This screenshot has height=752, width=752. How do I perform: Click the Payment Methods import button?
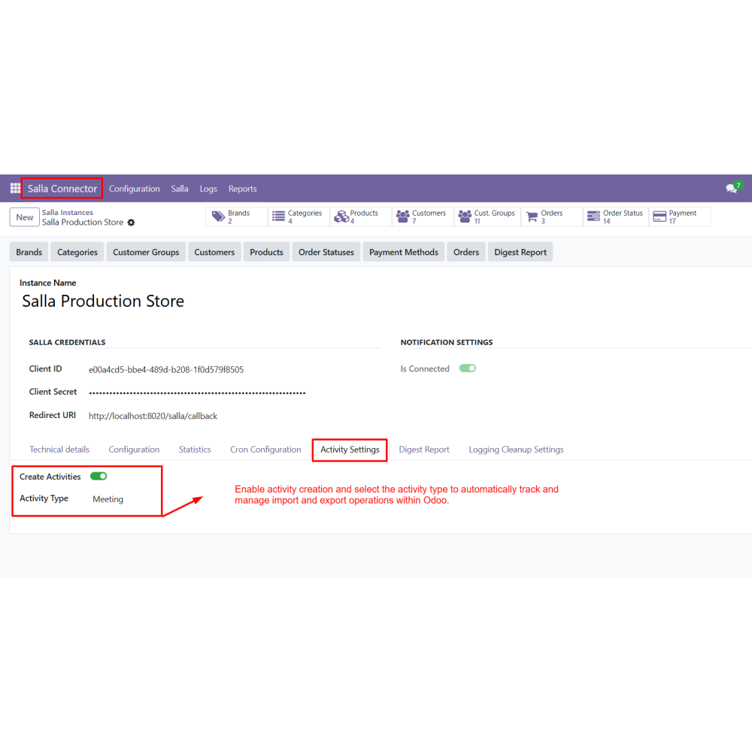click(x=403, y=252)
